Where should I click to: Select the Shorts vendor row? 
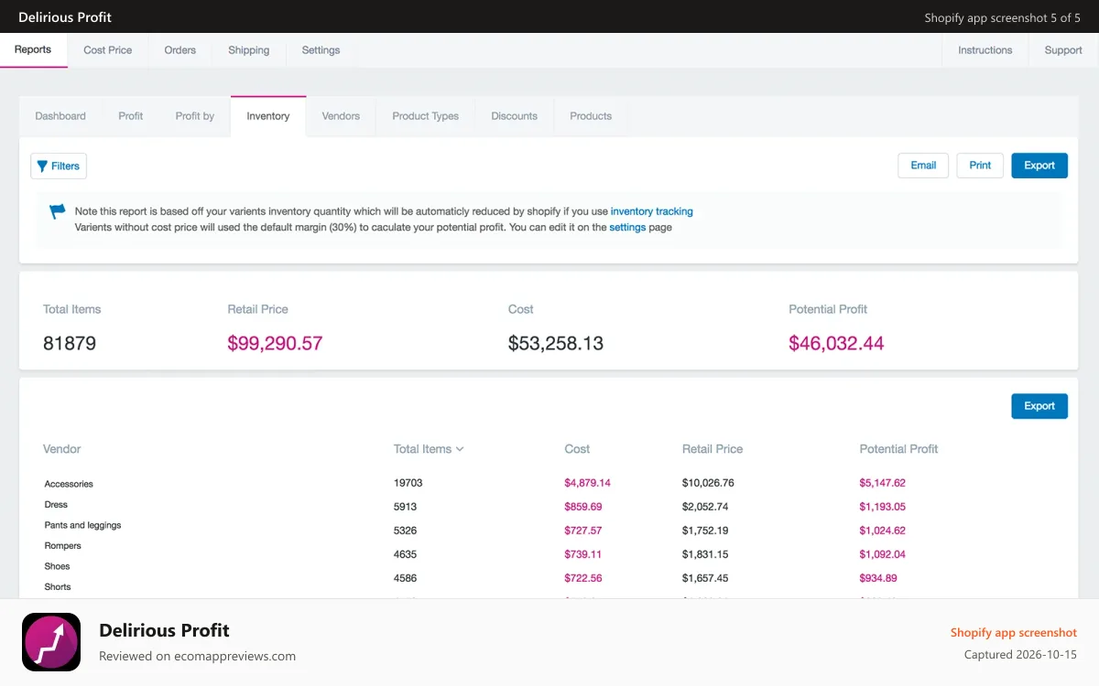tap(58, 587)
